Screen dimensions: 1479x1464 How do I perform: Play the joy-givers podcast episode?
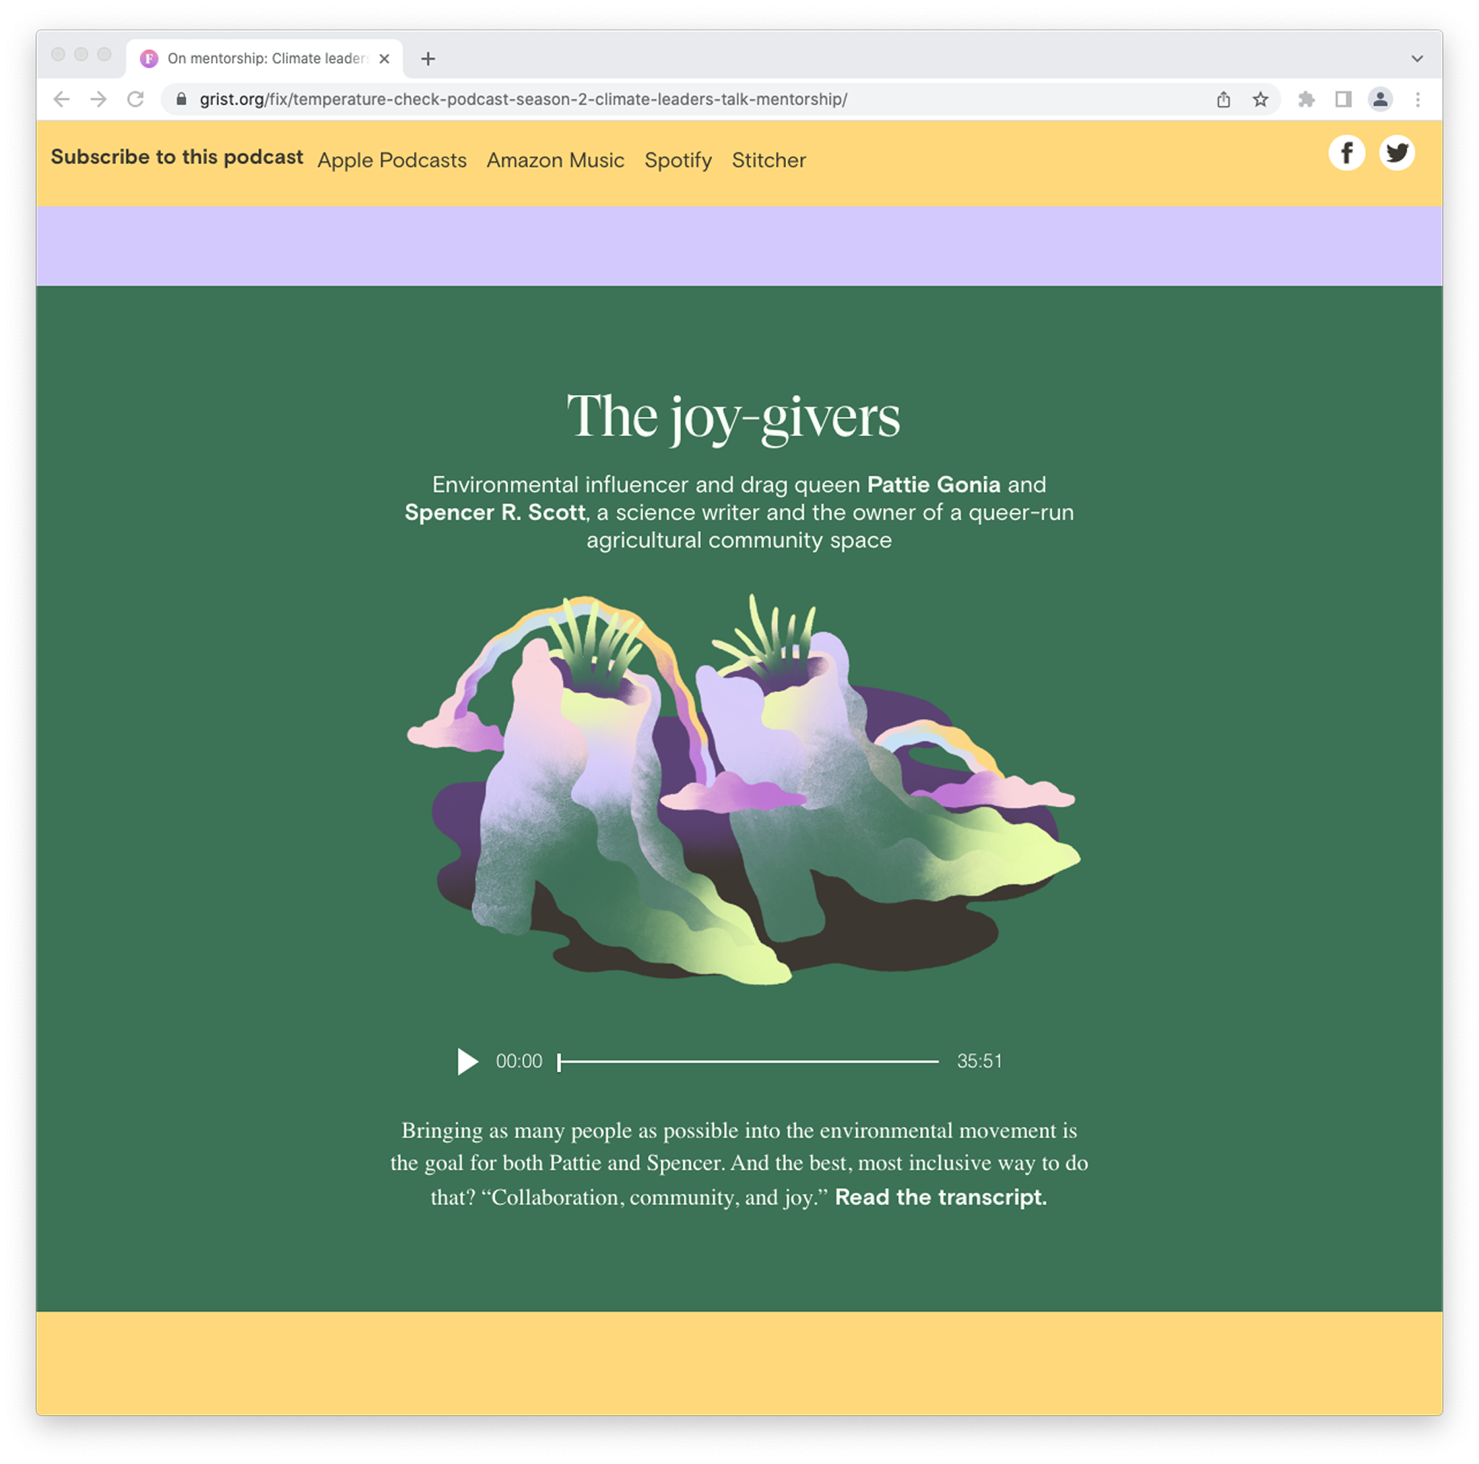467,1061
